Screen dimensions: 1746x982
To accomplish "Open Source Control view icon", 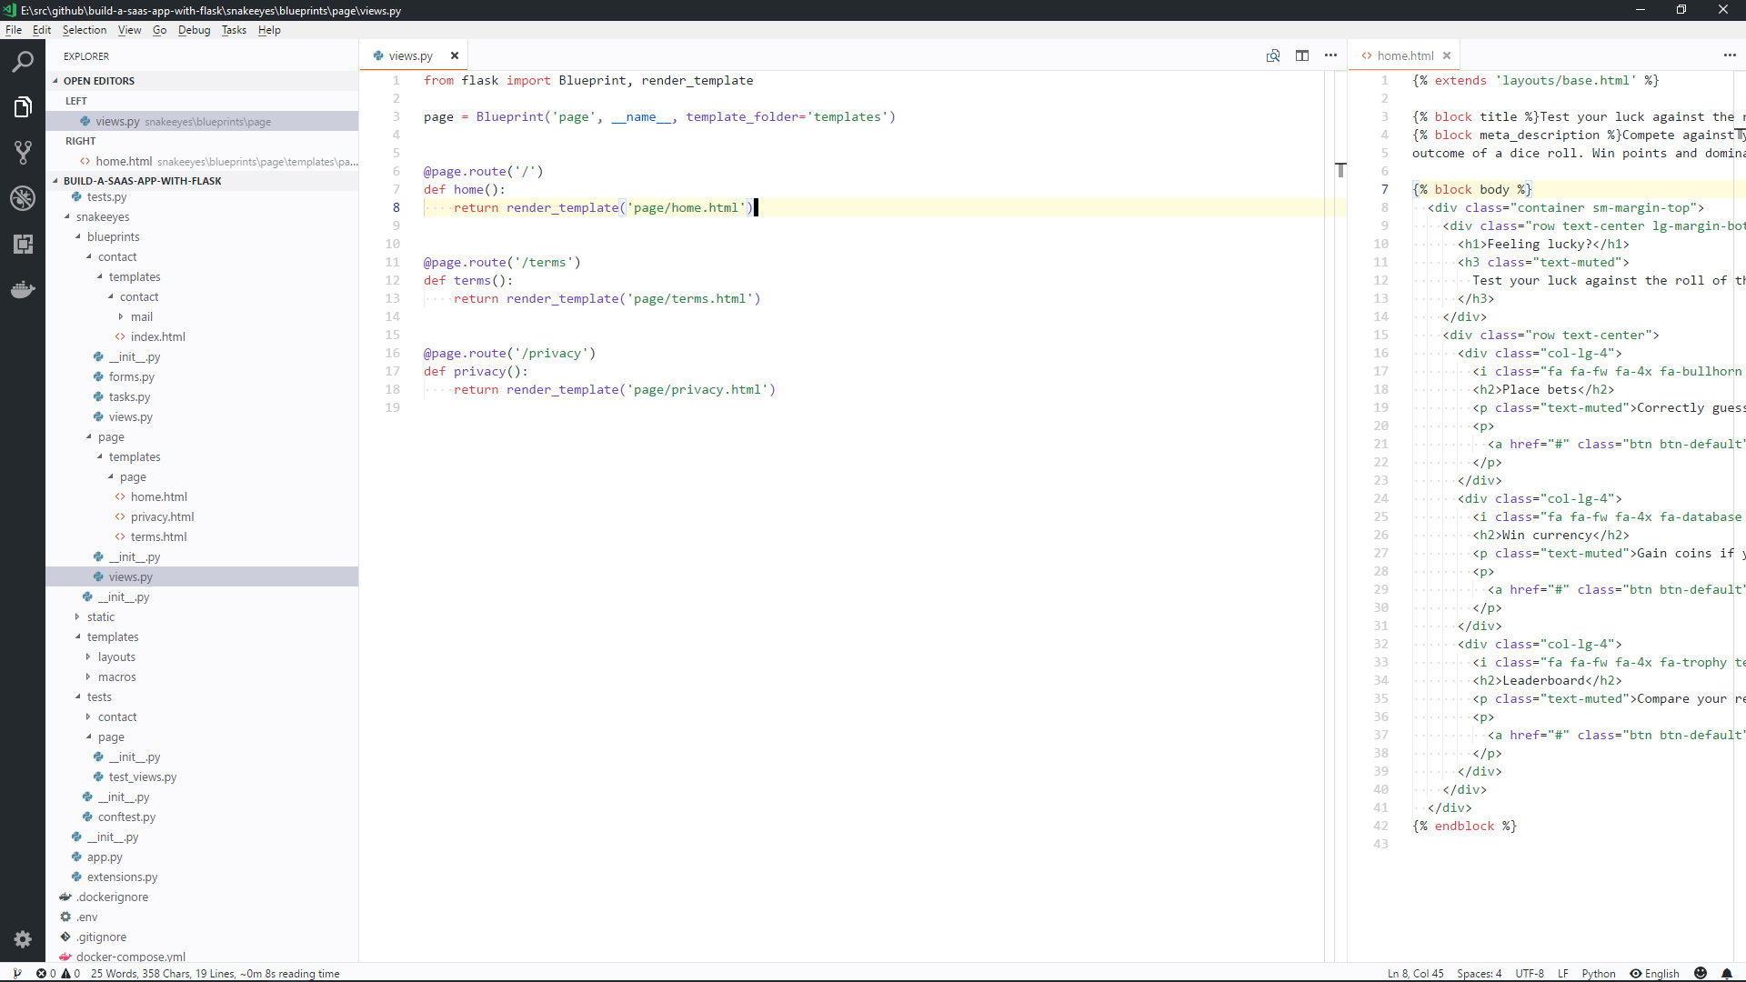I will pyautogui.click(x=23, y=152).
